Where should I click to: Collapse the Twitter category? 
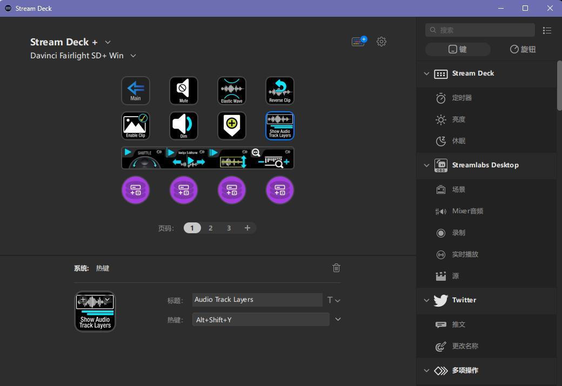click(x=426, y=300)
